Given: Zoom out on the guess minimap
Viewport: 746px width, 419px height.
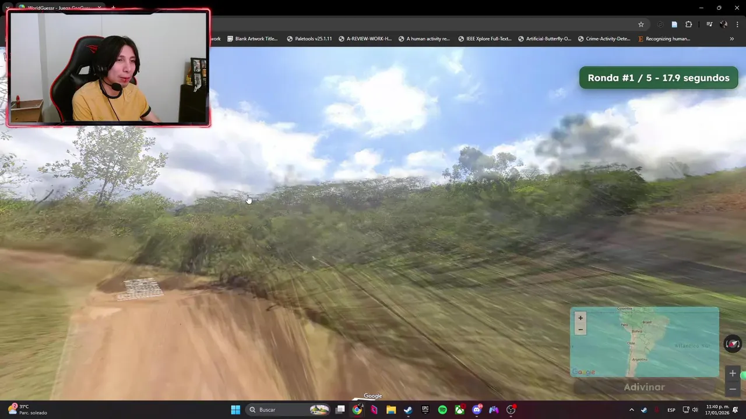Looking at the screenshot, I should pos(580,329).
